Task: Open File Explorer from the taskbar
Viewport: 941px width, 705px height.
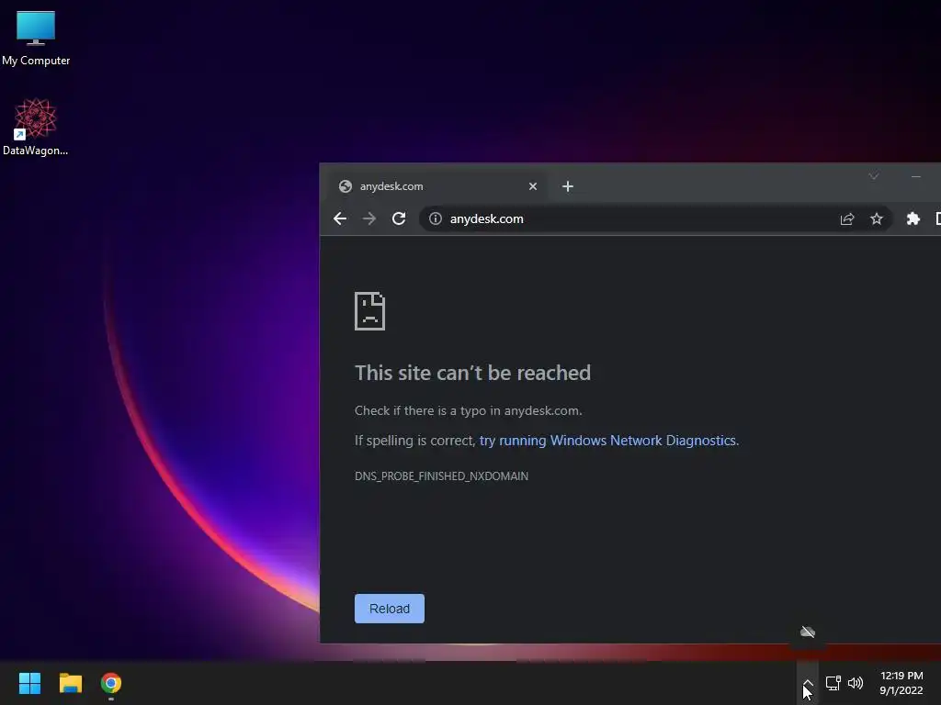Action: click(70, 683)
